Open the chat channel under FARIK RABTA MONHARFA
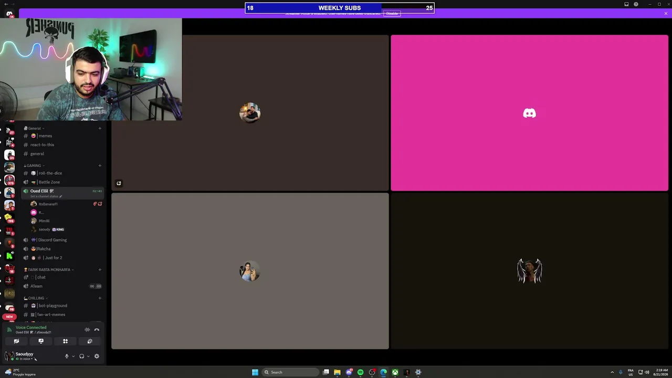This screenshot has height=378, width=672. [x=63, y=277]
